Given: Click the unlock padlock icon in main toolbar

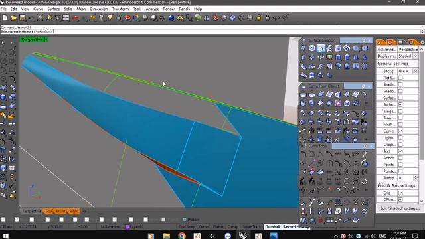Looking at the screenshot, I should pyautogui.click(x=268, y=18).
